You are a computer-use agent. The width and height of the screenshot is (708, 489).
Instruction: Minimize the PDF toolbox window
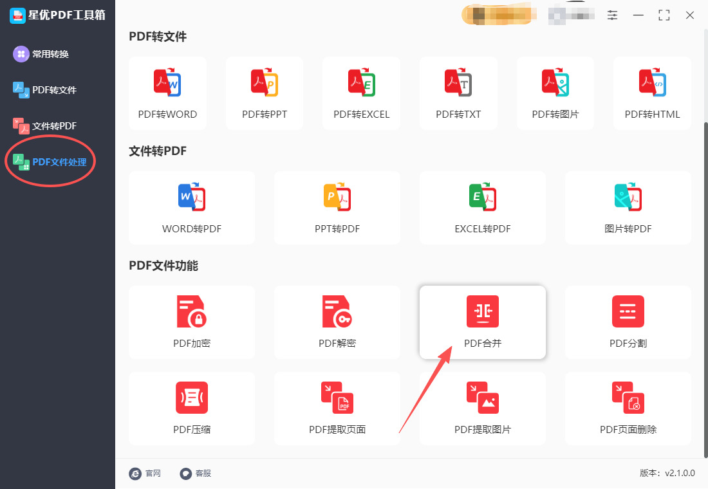pyautogui.click(x=638, y=15)
